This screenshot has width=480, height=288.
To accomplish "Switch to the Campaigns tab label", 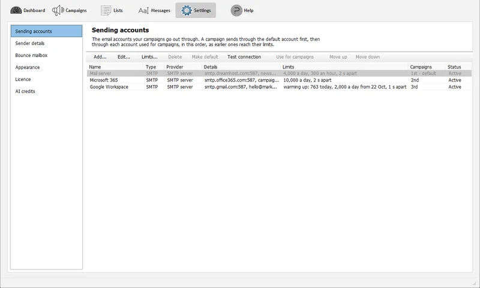I will [x=76, y=10].
